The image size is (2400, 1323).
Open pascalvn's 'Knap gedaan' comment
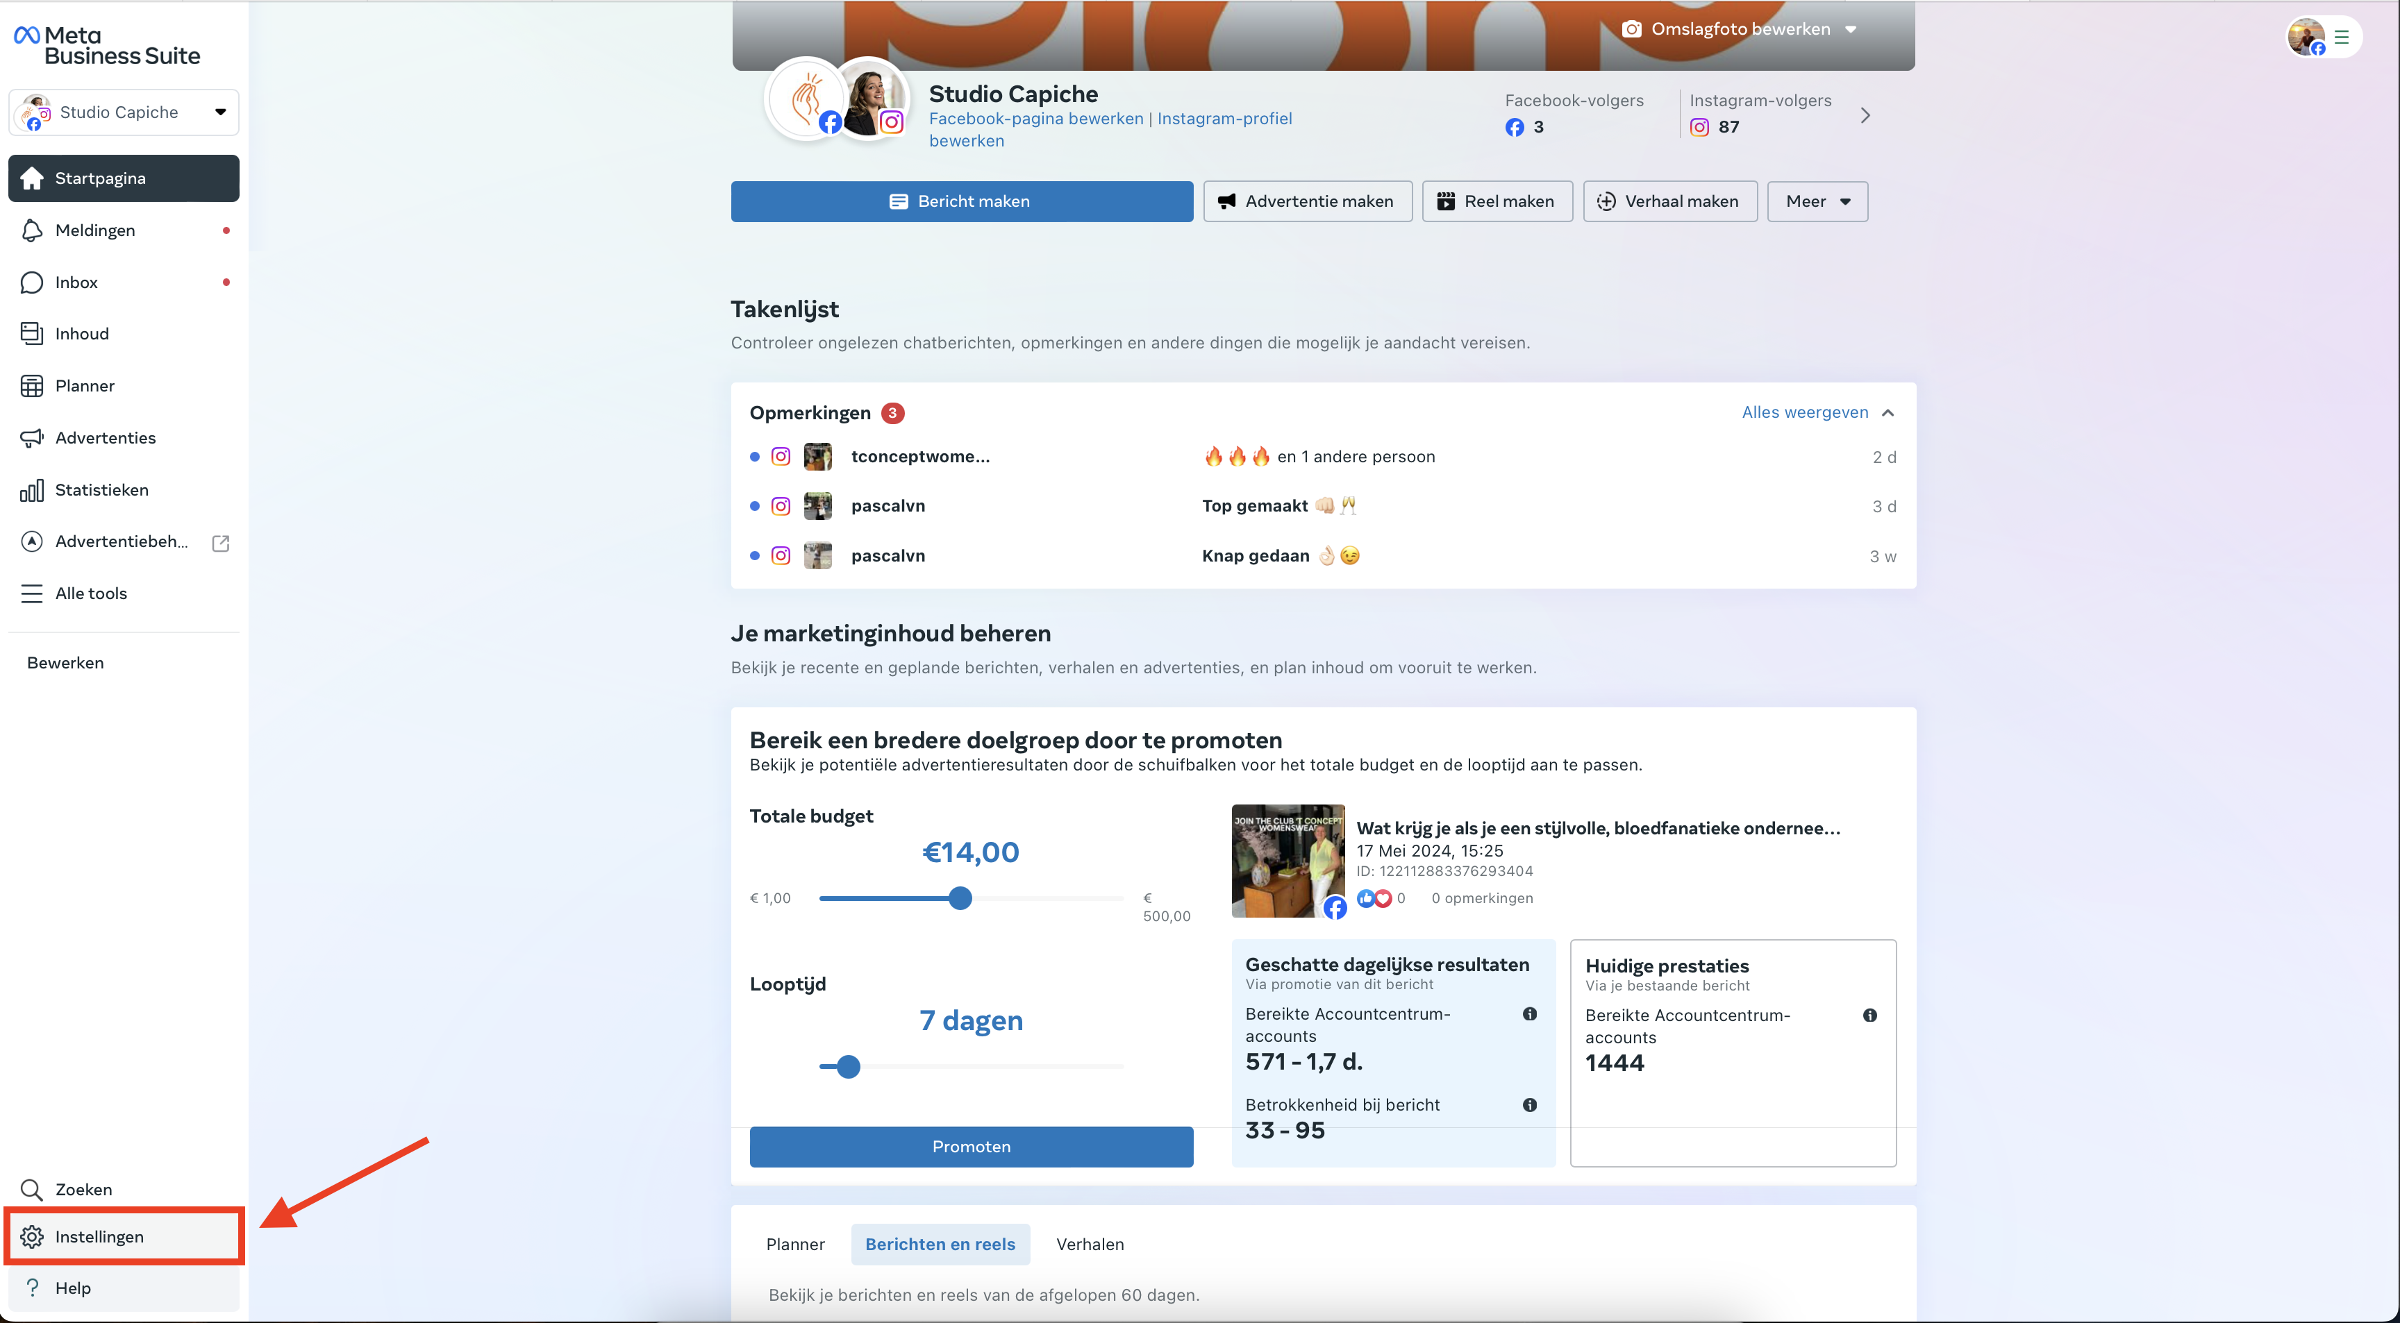pos(1323,556)
